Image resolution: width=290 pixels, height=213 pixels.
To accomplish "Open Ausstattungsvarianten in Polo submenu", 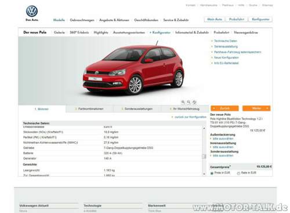I will pos(129,32).
